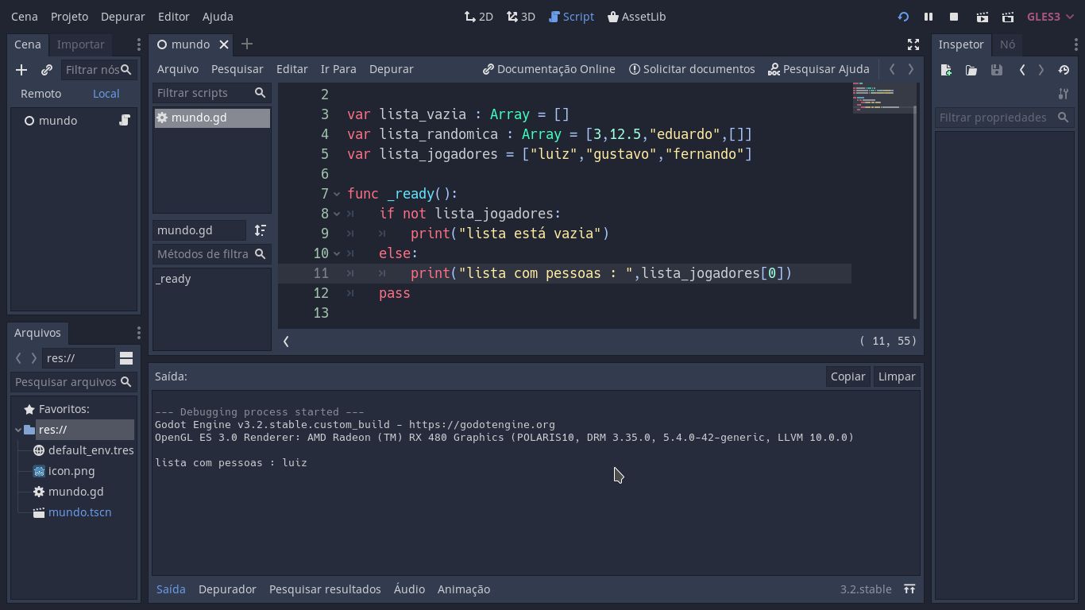Viewport: 1085px width, 610px height.
Task: Switch to the 2D workspace
Action: click(479, 16)
